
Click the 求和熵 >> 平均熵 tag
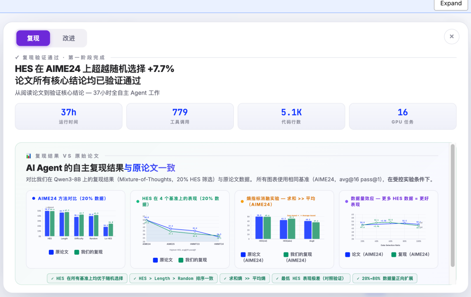coord(245,278)
